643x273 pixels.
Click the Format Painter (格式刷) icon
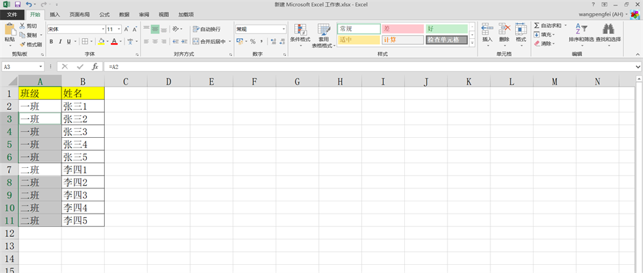coord(22,44)
